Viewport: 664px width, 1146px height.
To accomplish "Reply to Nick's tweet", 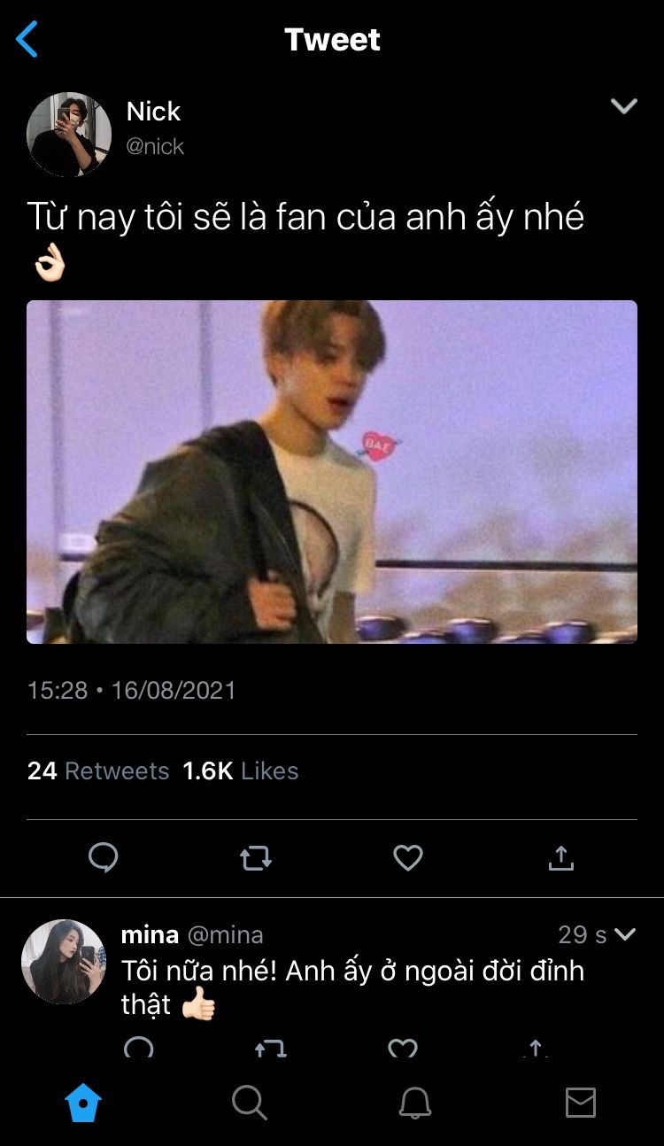I will [104, 857].
